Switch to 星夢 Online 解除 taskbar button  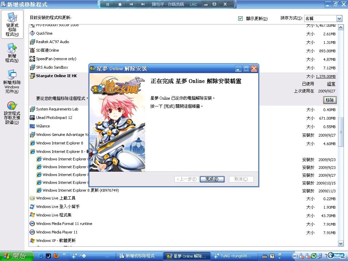[x=187, y=256]
